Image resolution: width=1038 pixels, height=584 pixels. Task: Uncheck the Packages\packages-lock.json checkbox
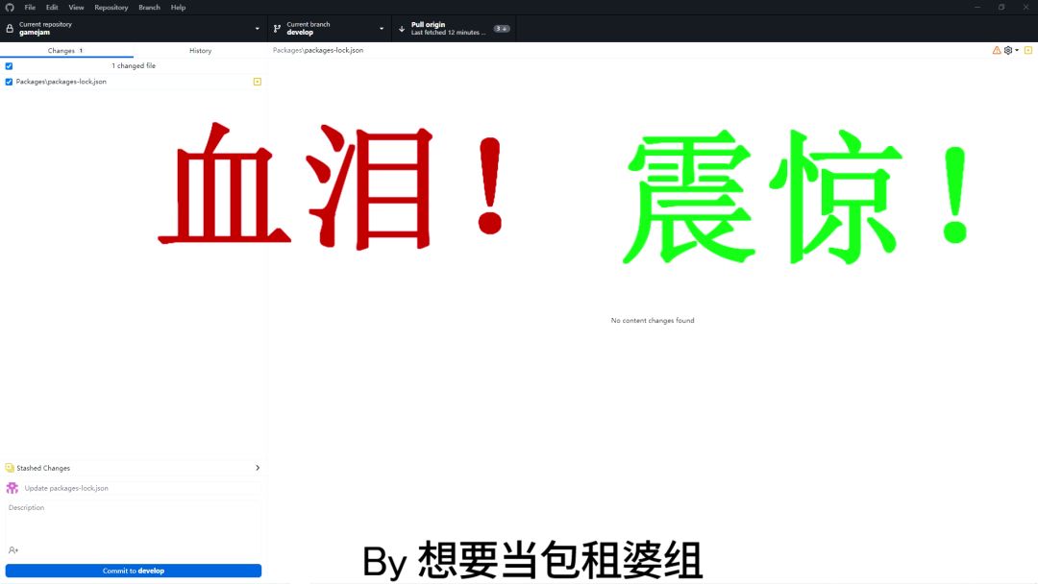[9, 82]
